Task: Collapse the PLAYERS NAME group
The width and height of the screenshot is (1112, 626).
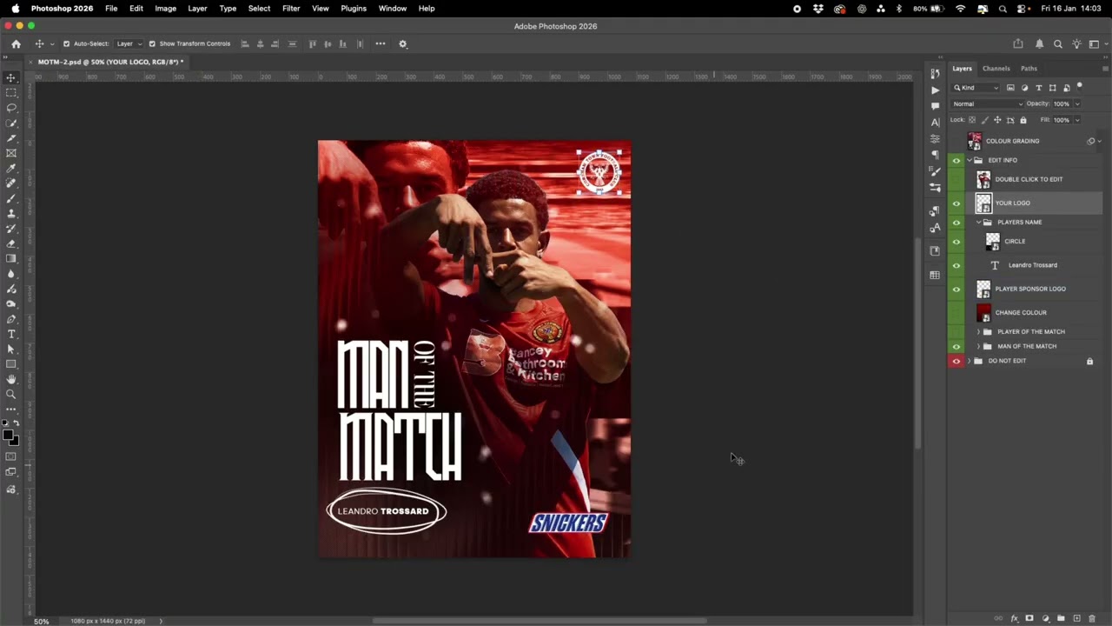Action: tap(978, 223)
